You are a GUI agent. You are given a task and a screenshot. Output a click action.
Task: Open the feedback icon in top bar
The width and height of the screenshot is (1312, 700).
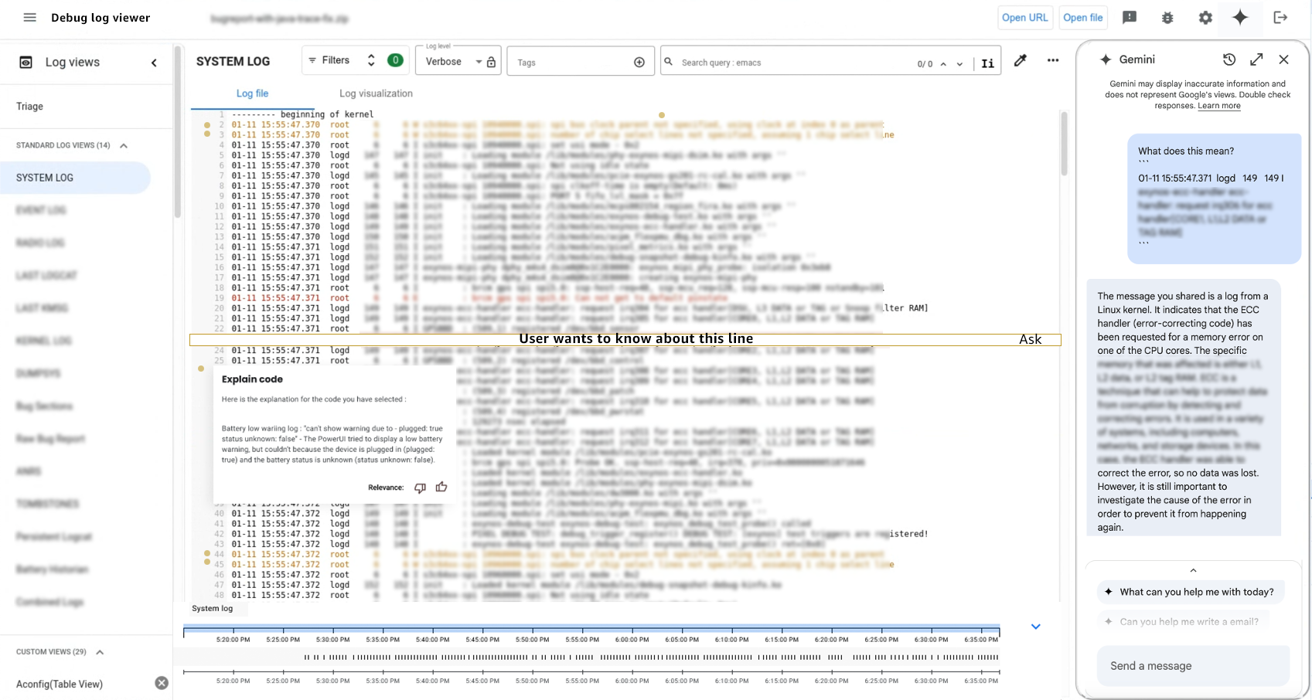click(x=1130, y=17)
